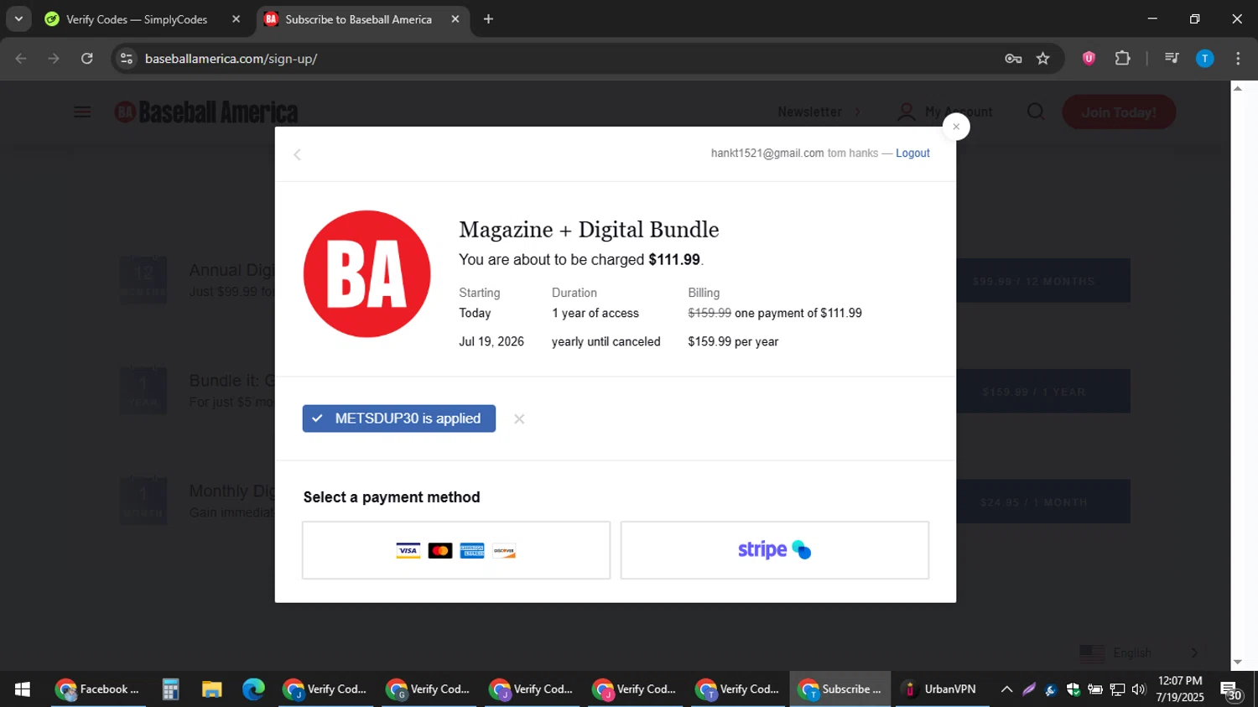Open File Explorer from the taskbar
The width and height of the screenshot is (1258, 707).
[x=211, y=689]
